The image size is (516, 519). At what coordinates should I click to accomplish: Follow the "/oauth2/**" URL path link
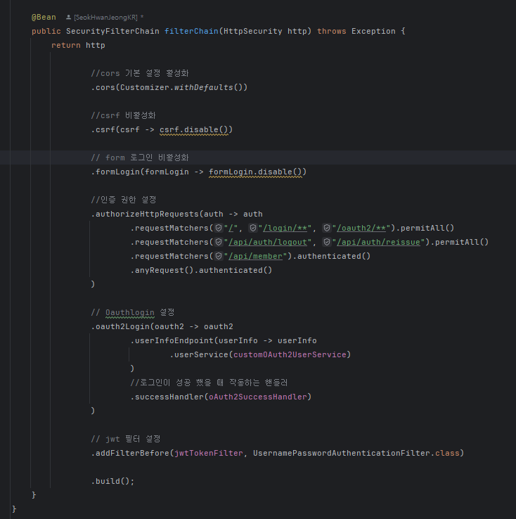(x=361, y=228)
